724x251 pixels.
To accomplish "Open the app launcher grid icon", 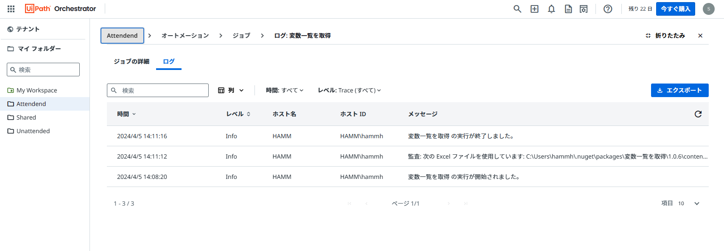I will (x=11, y=9).
